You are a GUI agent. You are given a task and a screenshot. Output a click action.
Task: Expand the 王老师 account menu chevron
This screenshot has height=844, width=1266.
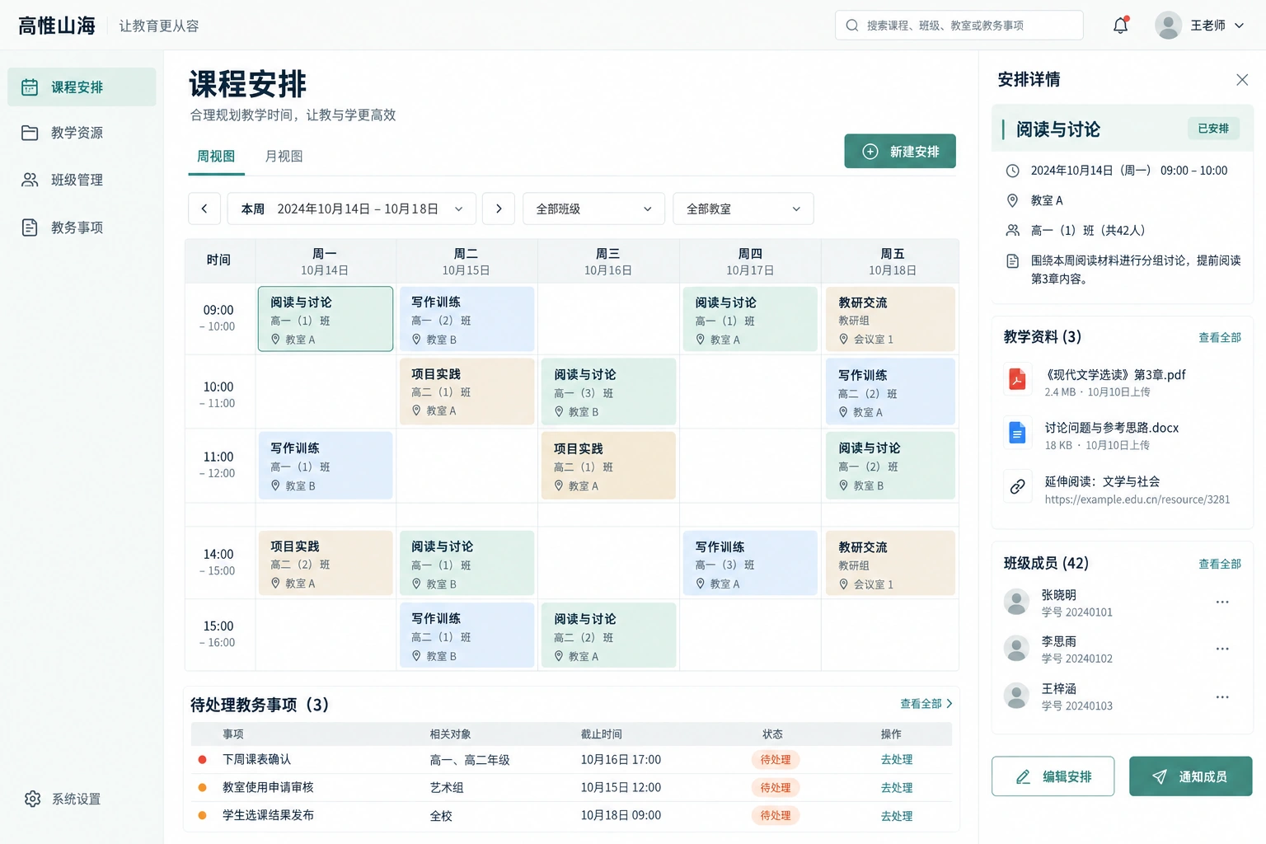[1239, 26]
